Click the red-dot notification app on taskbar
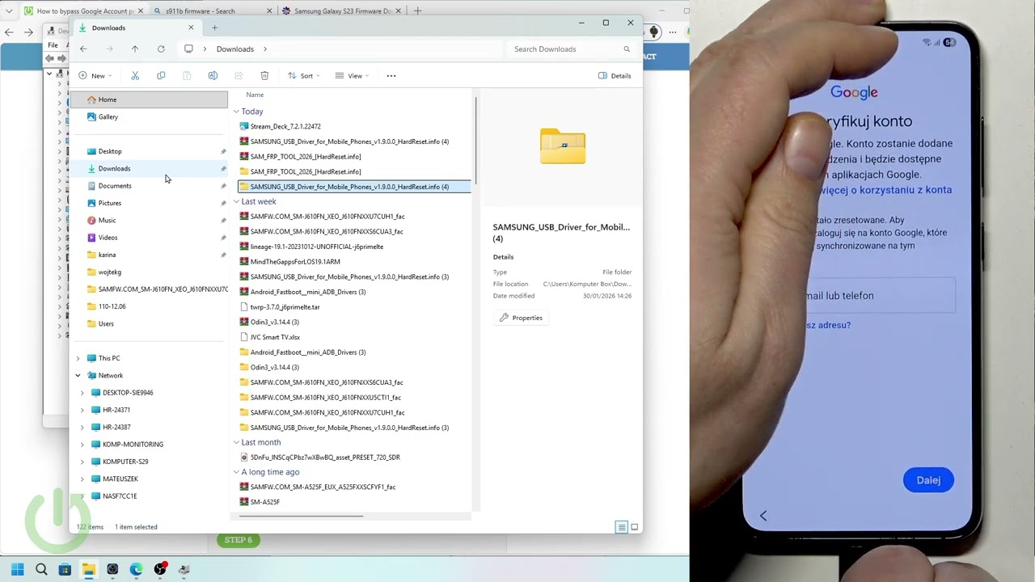1035x582 pixels. coord(160,569)
